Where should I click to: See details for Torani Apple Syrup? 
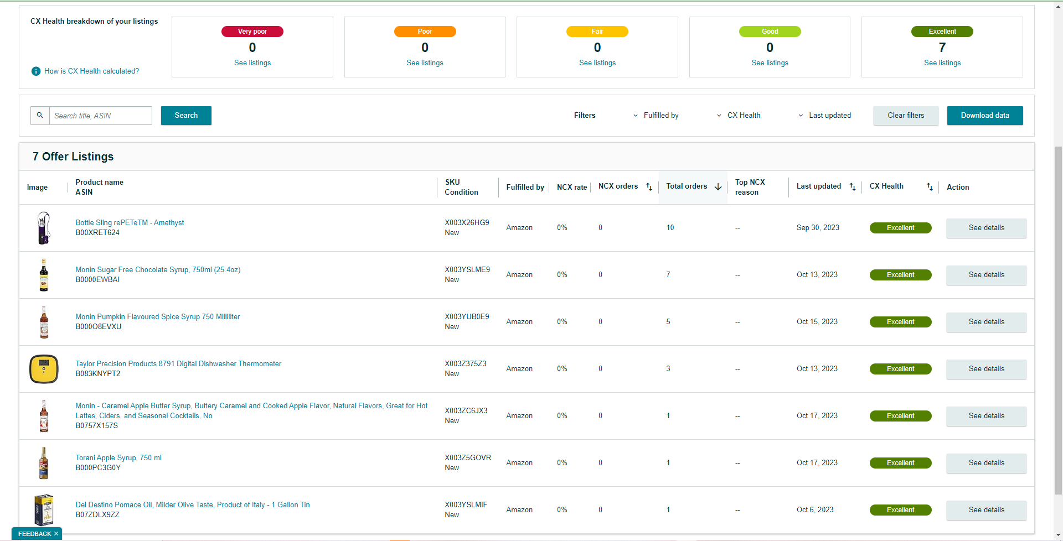(987, 463)
